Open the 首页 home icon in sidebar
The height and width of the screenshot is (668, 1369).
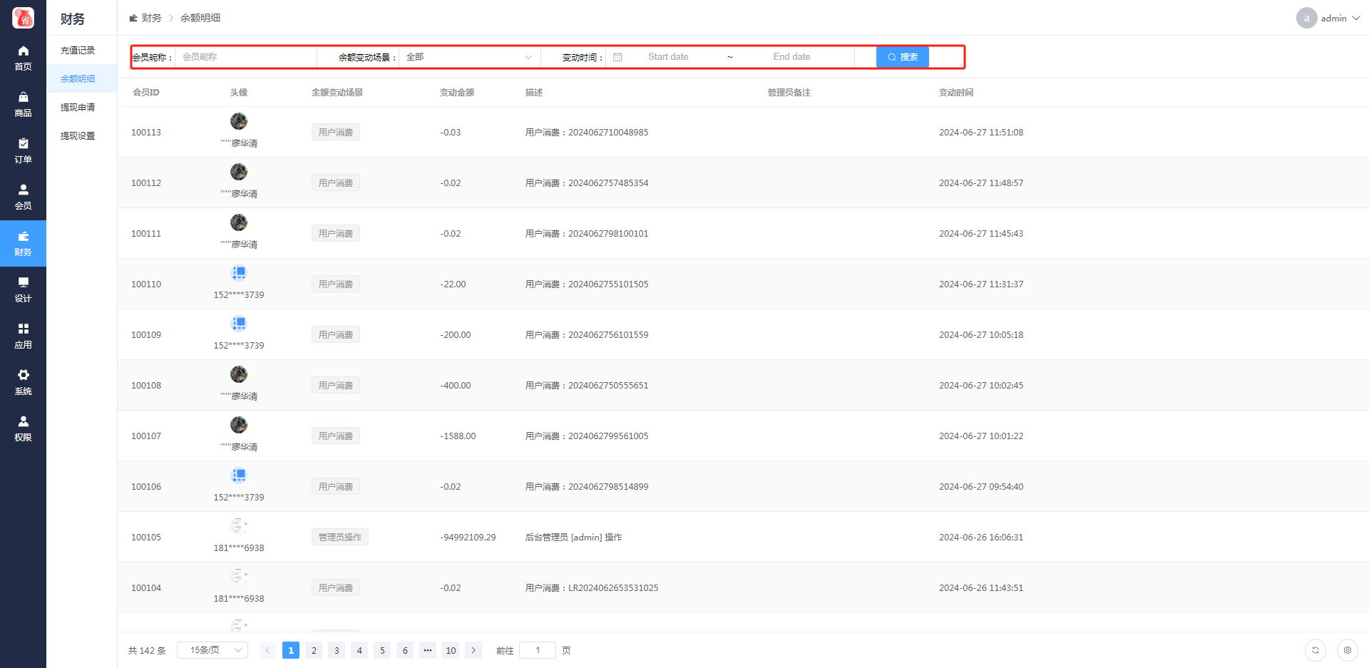tap(23, 58)
